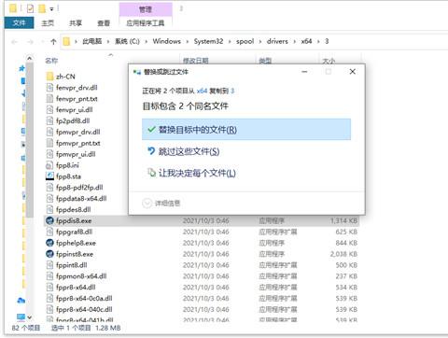
Task: Click spool in the address breadcrumb
Action: point(245,41)
